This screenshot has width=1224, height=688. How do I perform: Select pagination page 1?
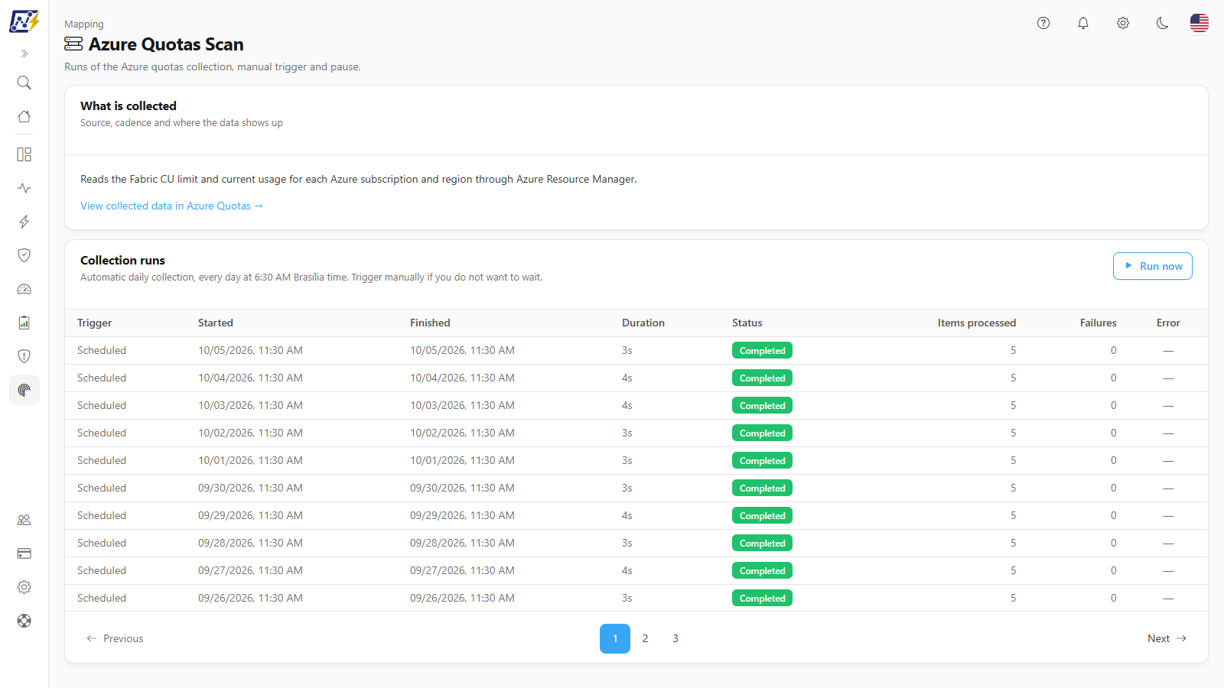tap(615, 638)
